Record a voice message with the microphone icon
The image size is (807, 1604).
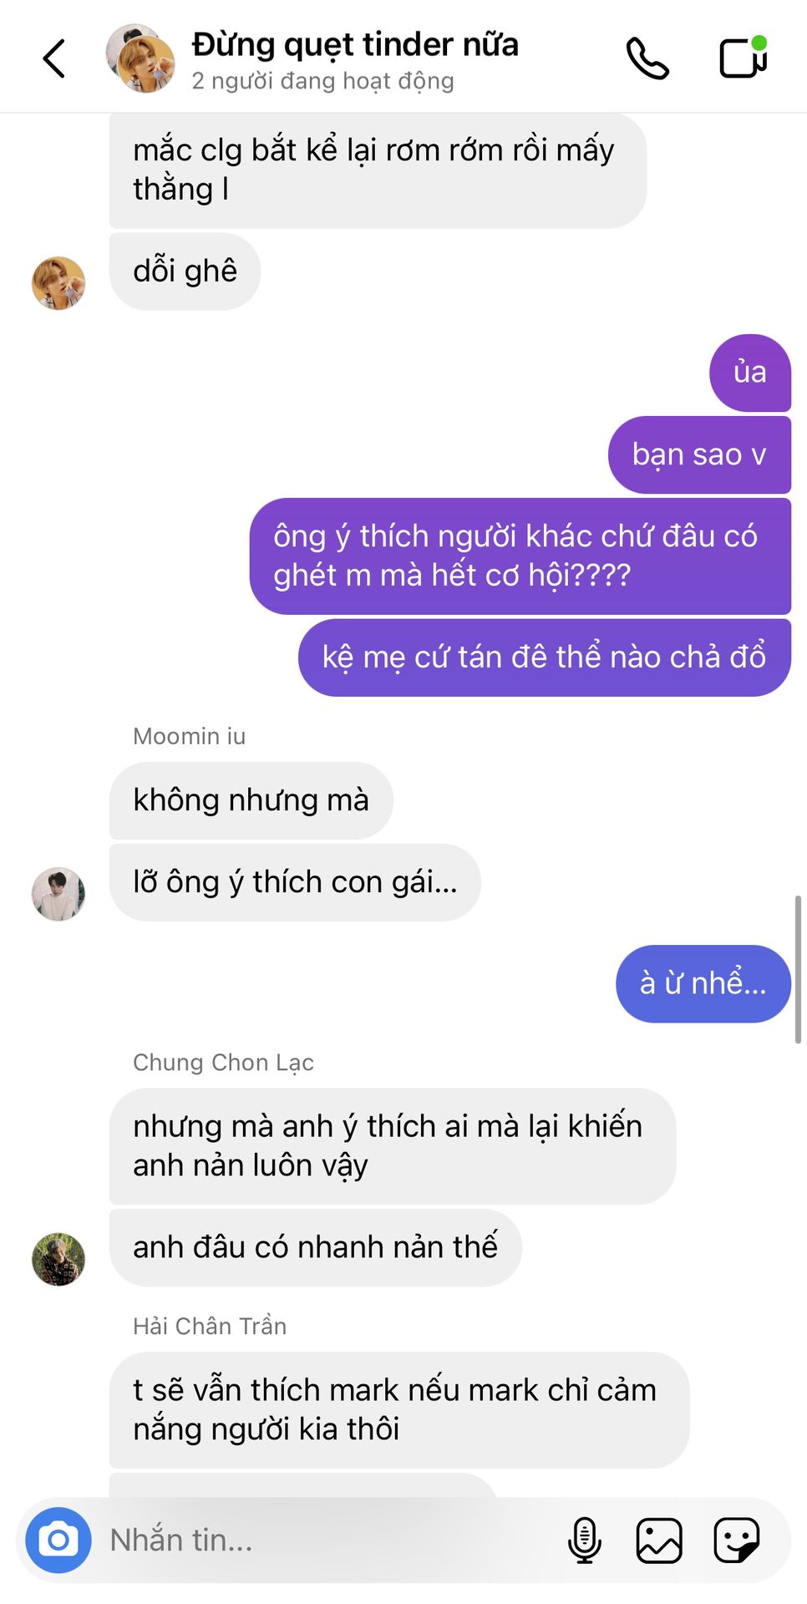click(x=585, y=1540)
